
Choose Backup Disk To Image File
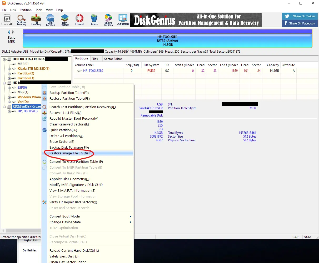coord(87,148)
